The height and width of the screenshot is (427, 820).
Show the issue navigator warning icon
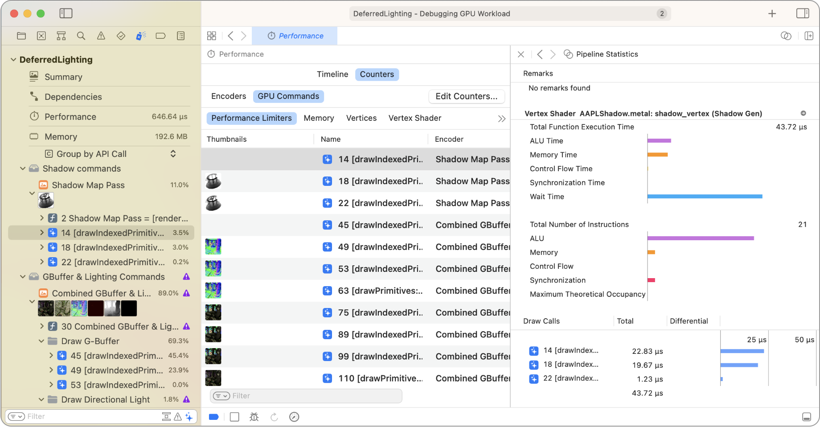coord(101,36)
